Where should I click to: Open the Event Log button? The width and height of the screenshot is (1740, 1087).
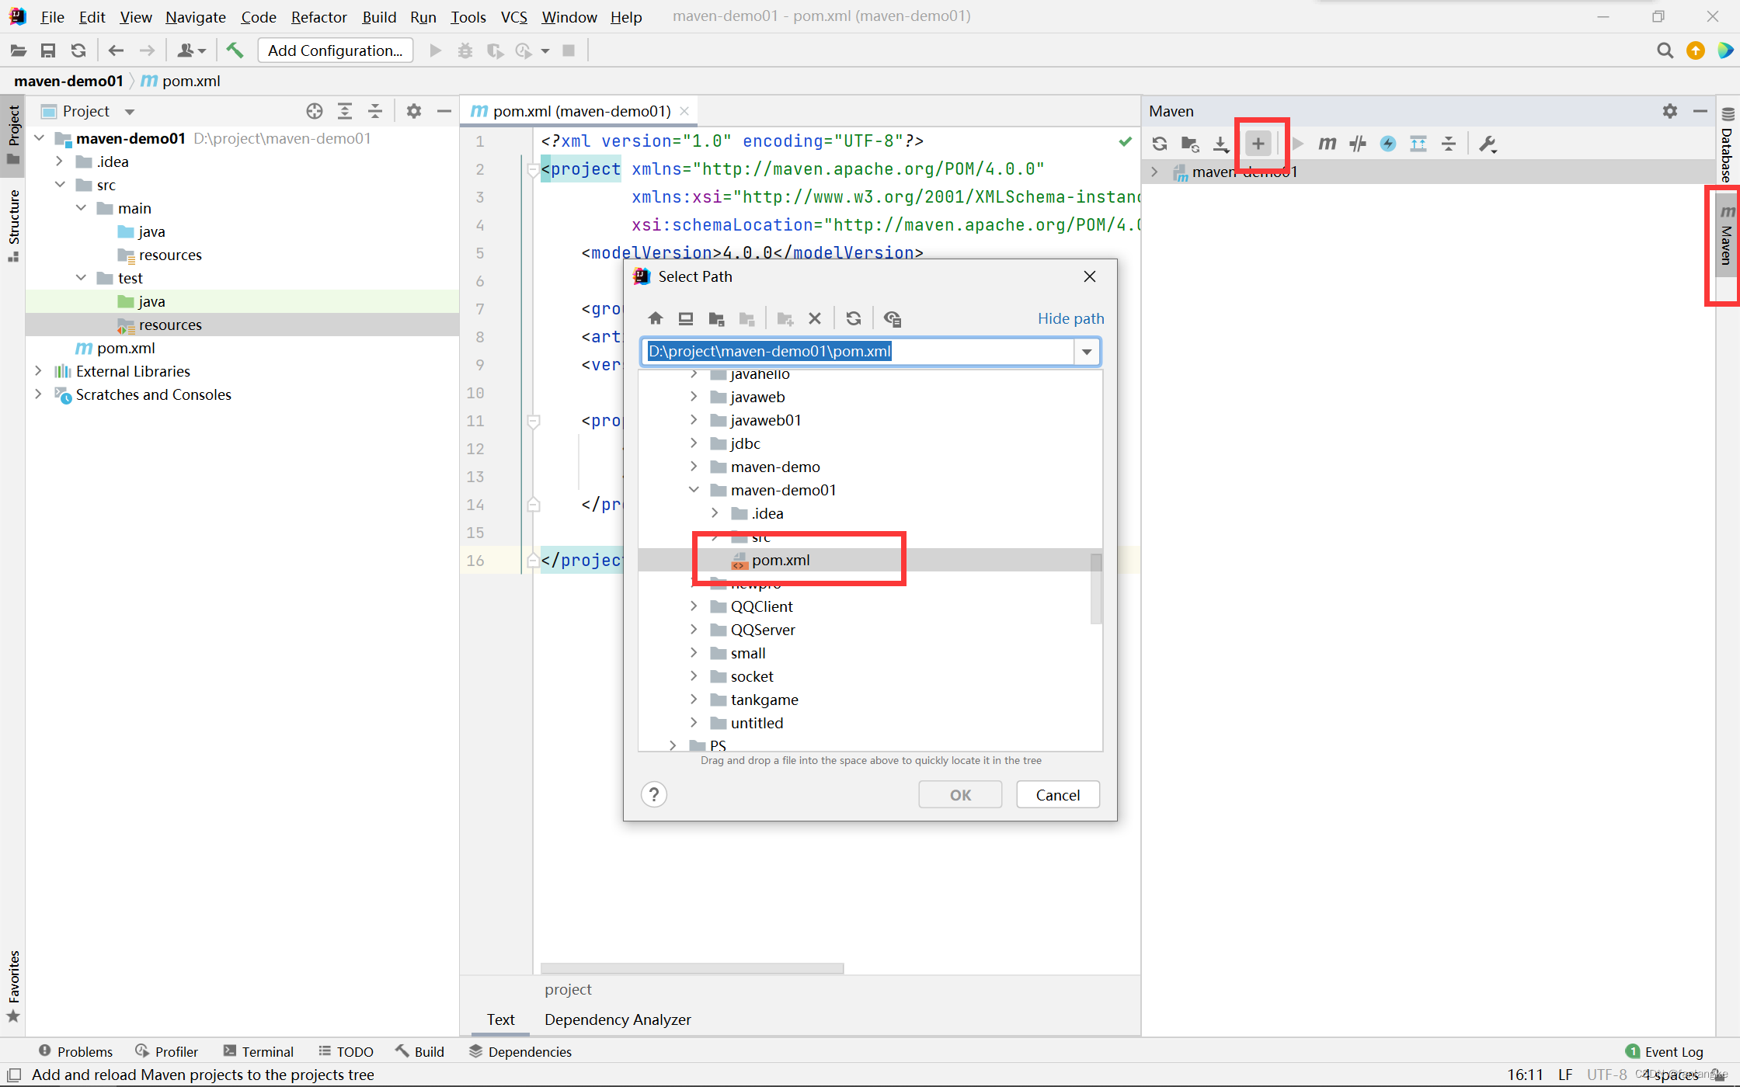point(1665,1051)
